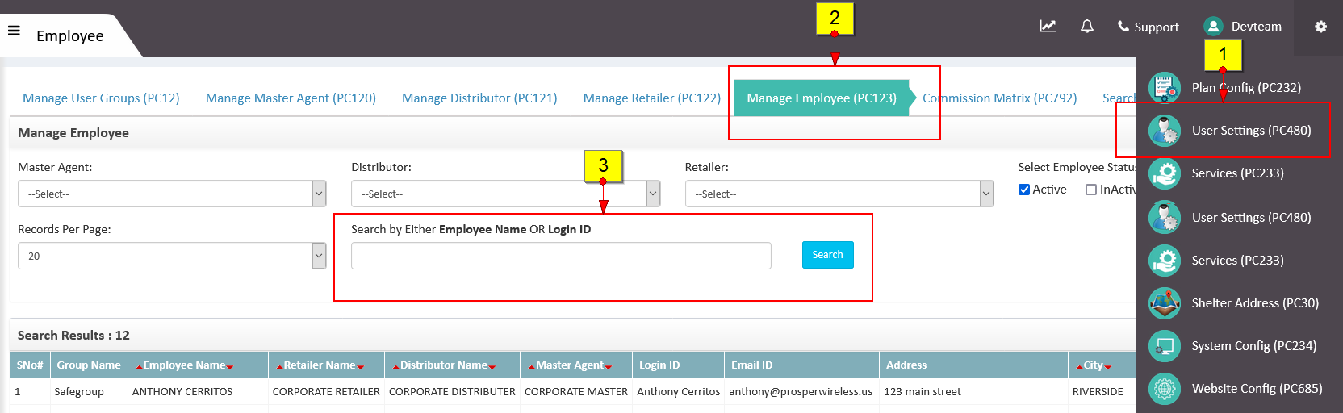Click the Support phone icon

point(1123,27)
